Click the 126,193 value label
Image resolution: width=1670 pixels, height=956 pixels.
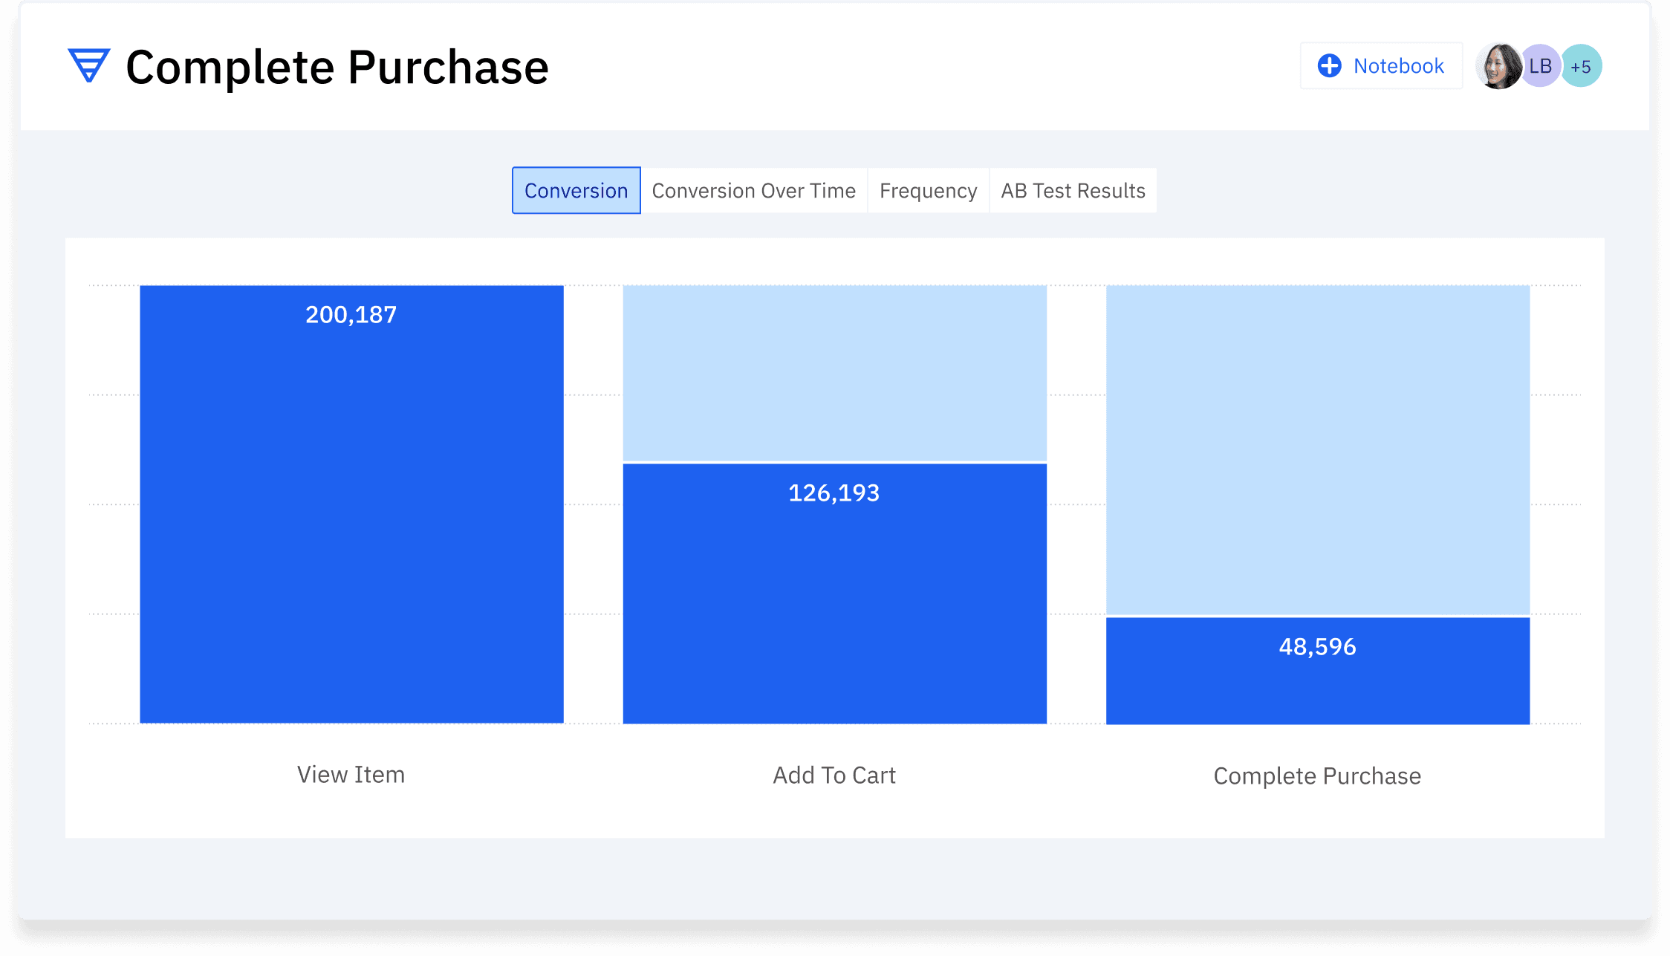click(834, 493)
